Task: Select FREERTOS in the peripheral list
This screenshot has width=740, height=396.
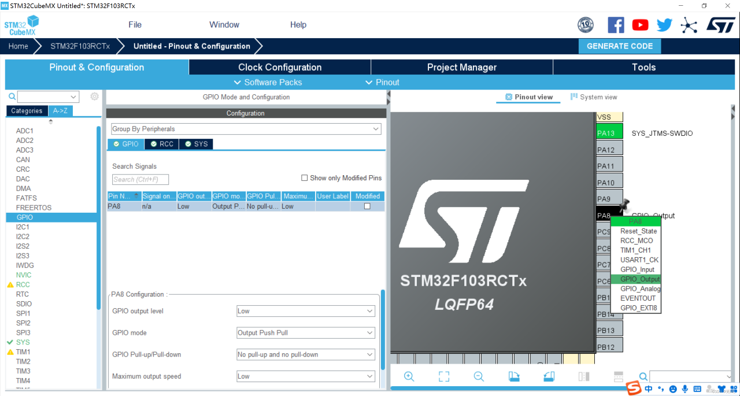Action: pos(34,208)
